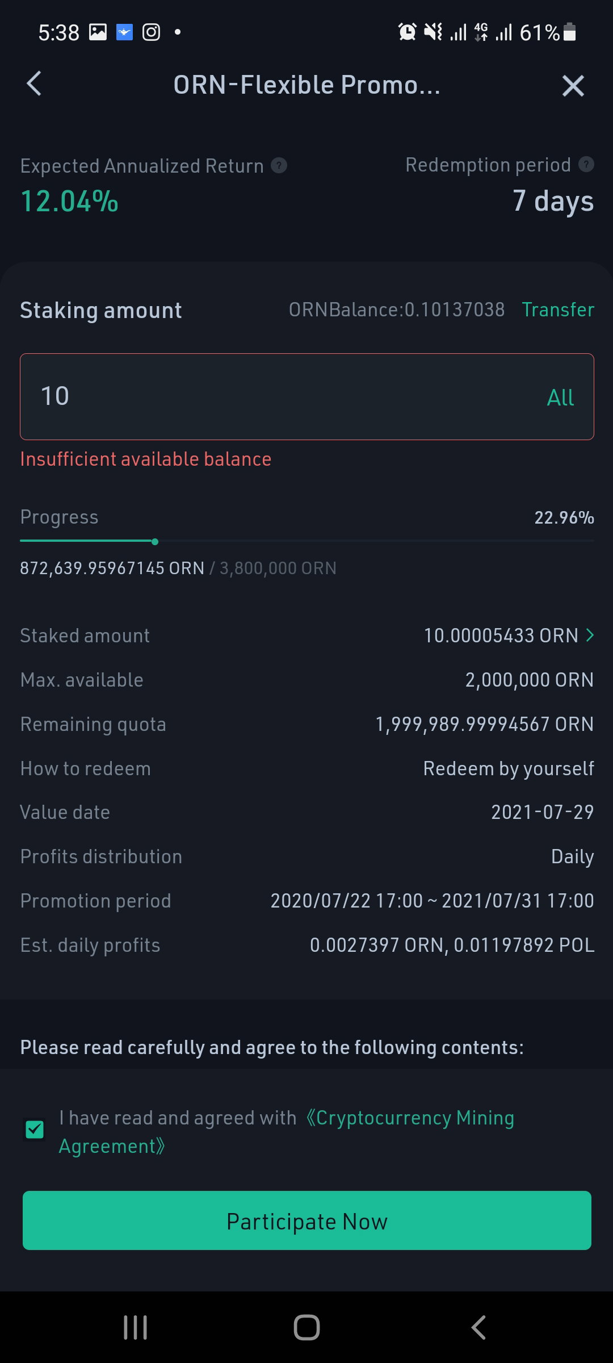Tap Transfer link next to ORN balance
The width and height of the screenshot is (613, 1363).
pyautogui.click(x=558, y=310)
